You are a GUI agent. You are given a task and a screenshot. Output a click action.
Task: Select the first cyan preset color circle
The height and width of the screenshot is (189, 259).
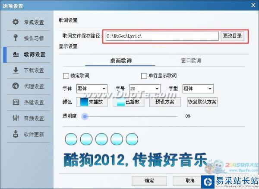(71, 139)
